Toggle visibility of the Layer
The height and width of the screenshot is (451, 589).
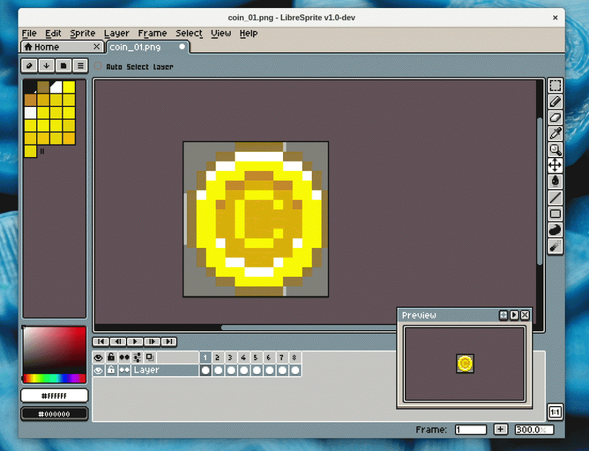coord(98,370)
